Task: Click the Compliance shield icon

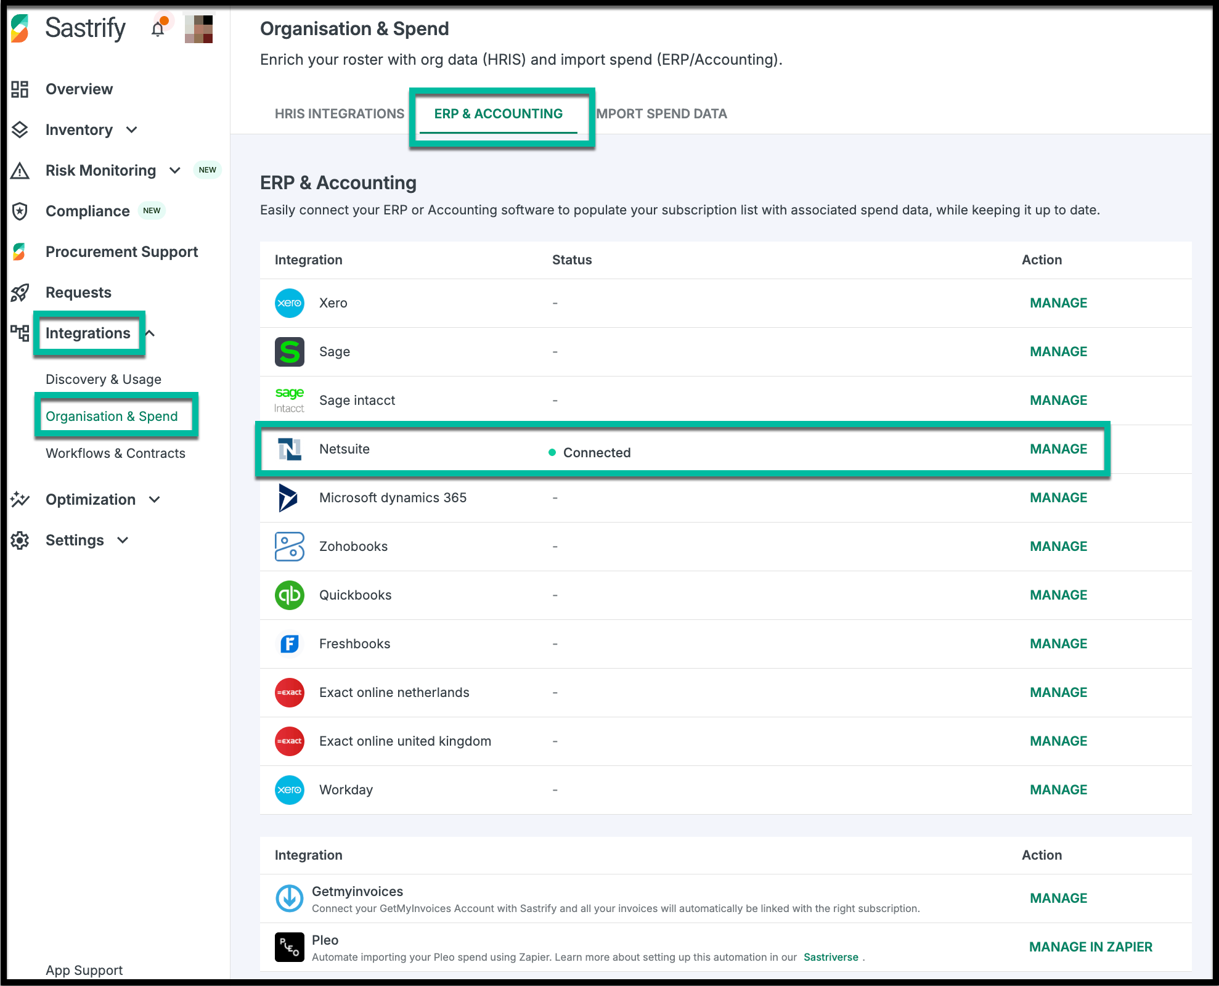Action: [x=20, y=211]
